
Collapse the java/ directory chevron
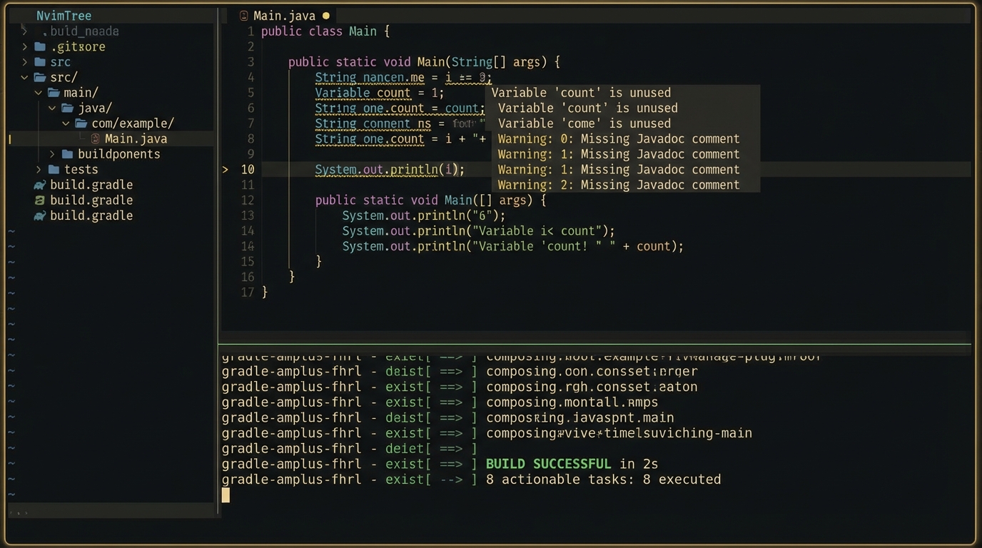tap(52, 108)
